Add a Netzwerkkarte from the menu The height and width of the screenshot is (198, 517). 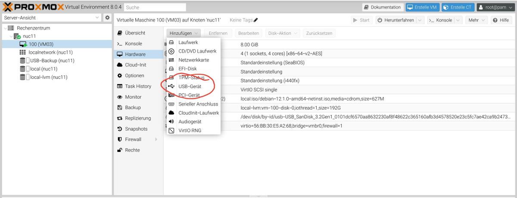tap(193, 60)
